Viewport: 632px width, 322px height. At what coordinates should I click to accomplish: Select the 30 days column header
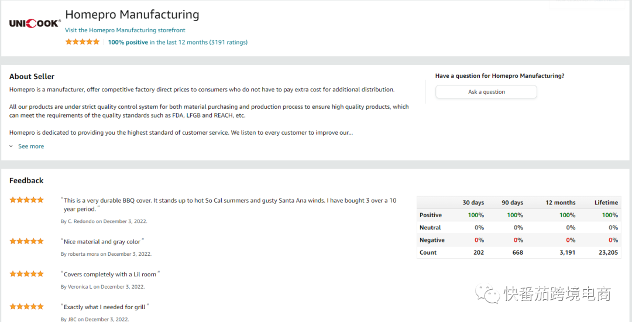[473, 203]
